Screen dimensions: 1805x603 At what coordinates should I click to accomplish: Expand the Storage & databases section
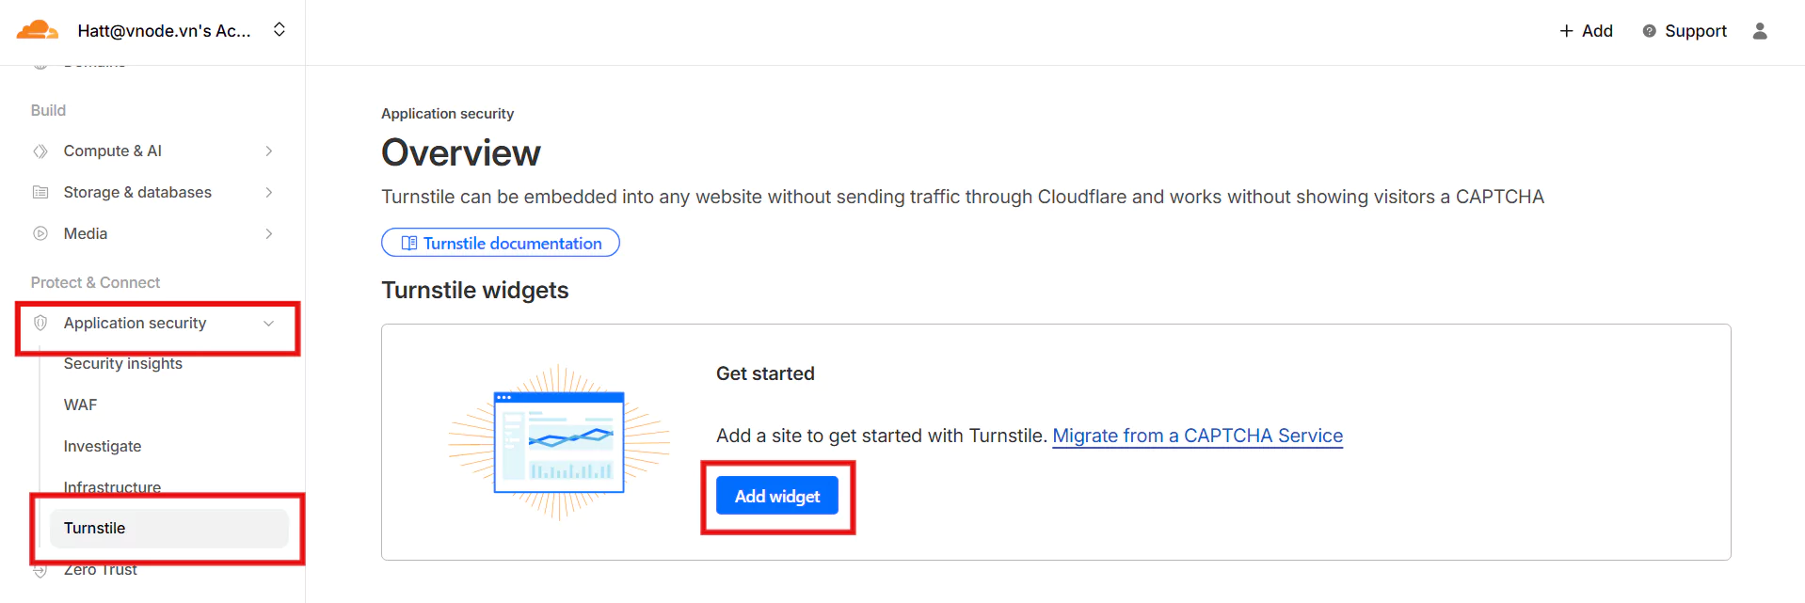pyautogui.click(x=269, y=193)
